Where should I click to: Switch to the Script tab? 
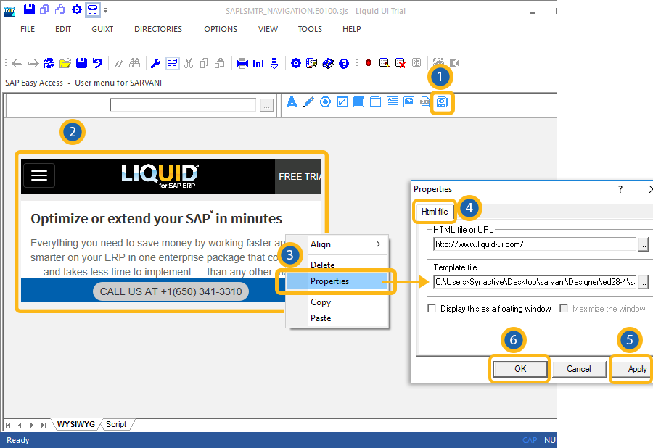116,424
